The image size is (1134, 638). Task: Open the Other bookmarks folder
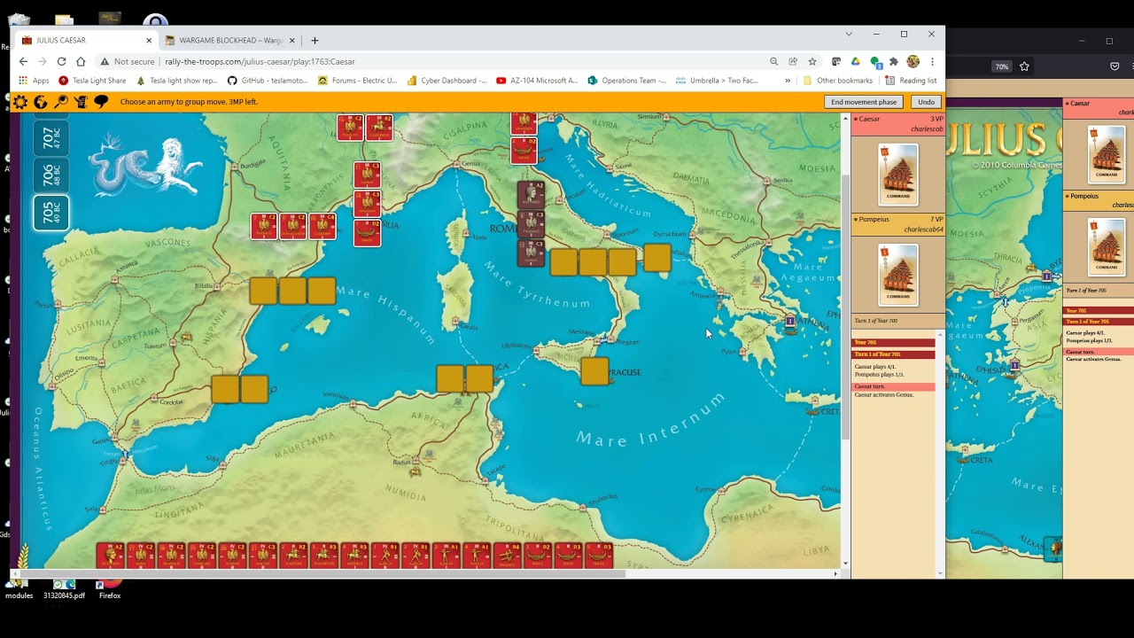coord(838,80)
